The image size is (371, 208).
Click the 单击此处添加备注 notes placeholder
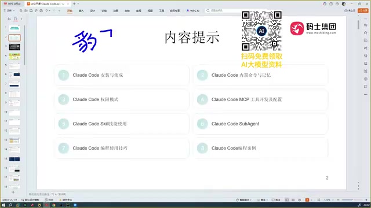pyautogui.click(x=39, y=194)
